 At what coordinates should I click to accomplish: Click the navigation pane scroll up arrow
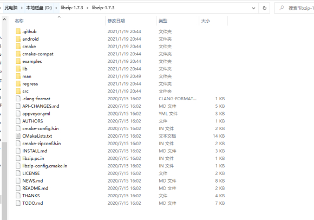[x=4, y=20]
